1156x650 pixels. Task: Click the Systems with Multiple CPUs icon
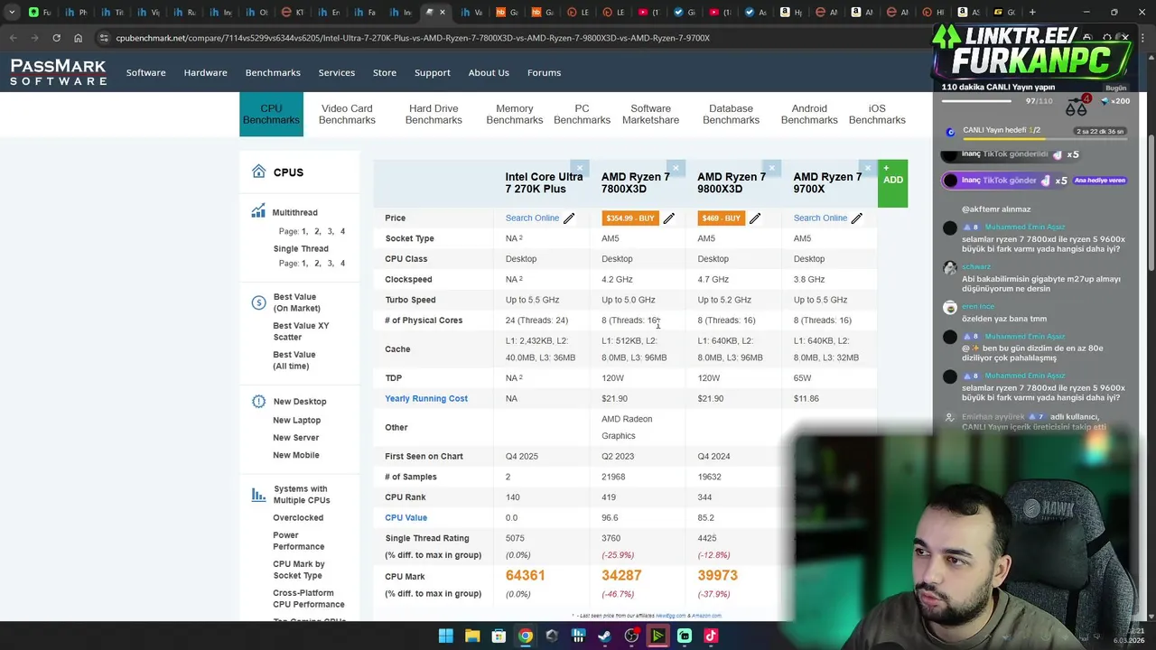(x=258, y=495)
